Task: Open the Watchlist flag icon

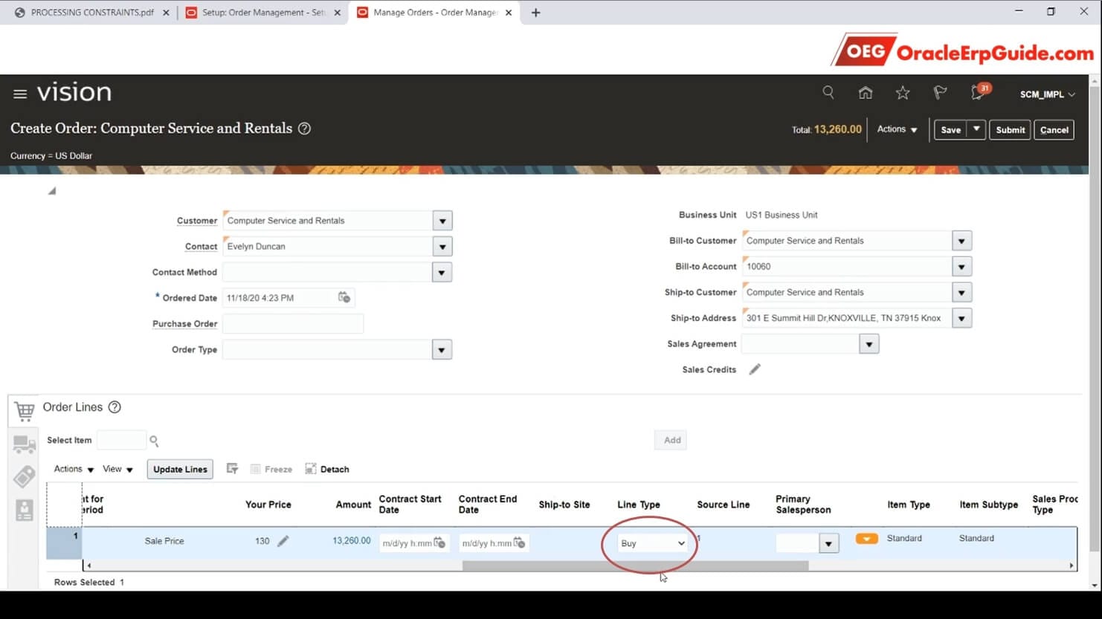Action: tap(940, 93)
